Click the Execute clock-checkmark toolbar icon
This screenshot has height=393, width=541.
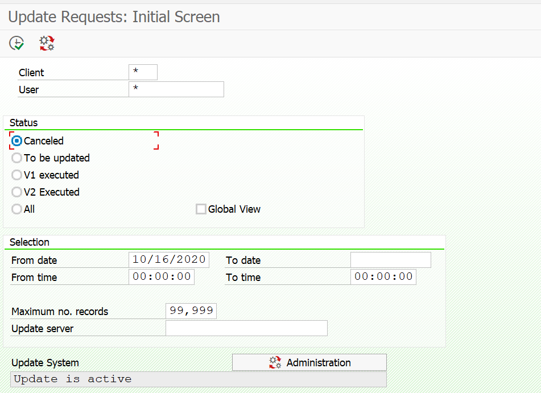click(x=16, y=43)
